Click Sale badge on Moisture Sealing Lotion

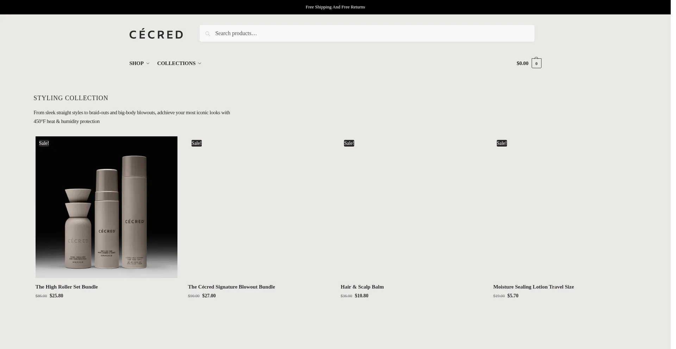click(502, 143)
